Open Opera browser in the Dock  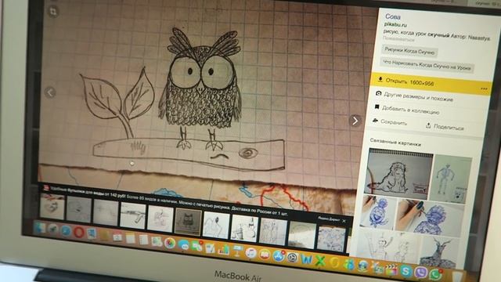[79, 232]
